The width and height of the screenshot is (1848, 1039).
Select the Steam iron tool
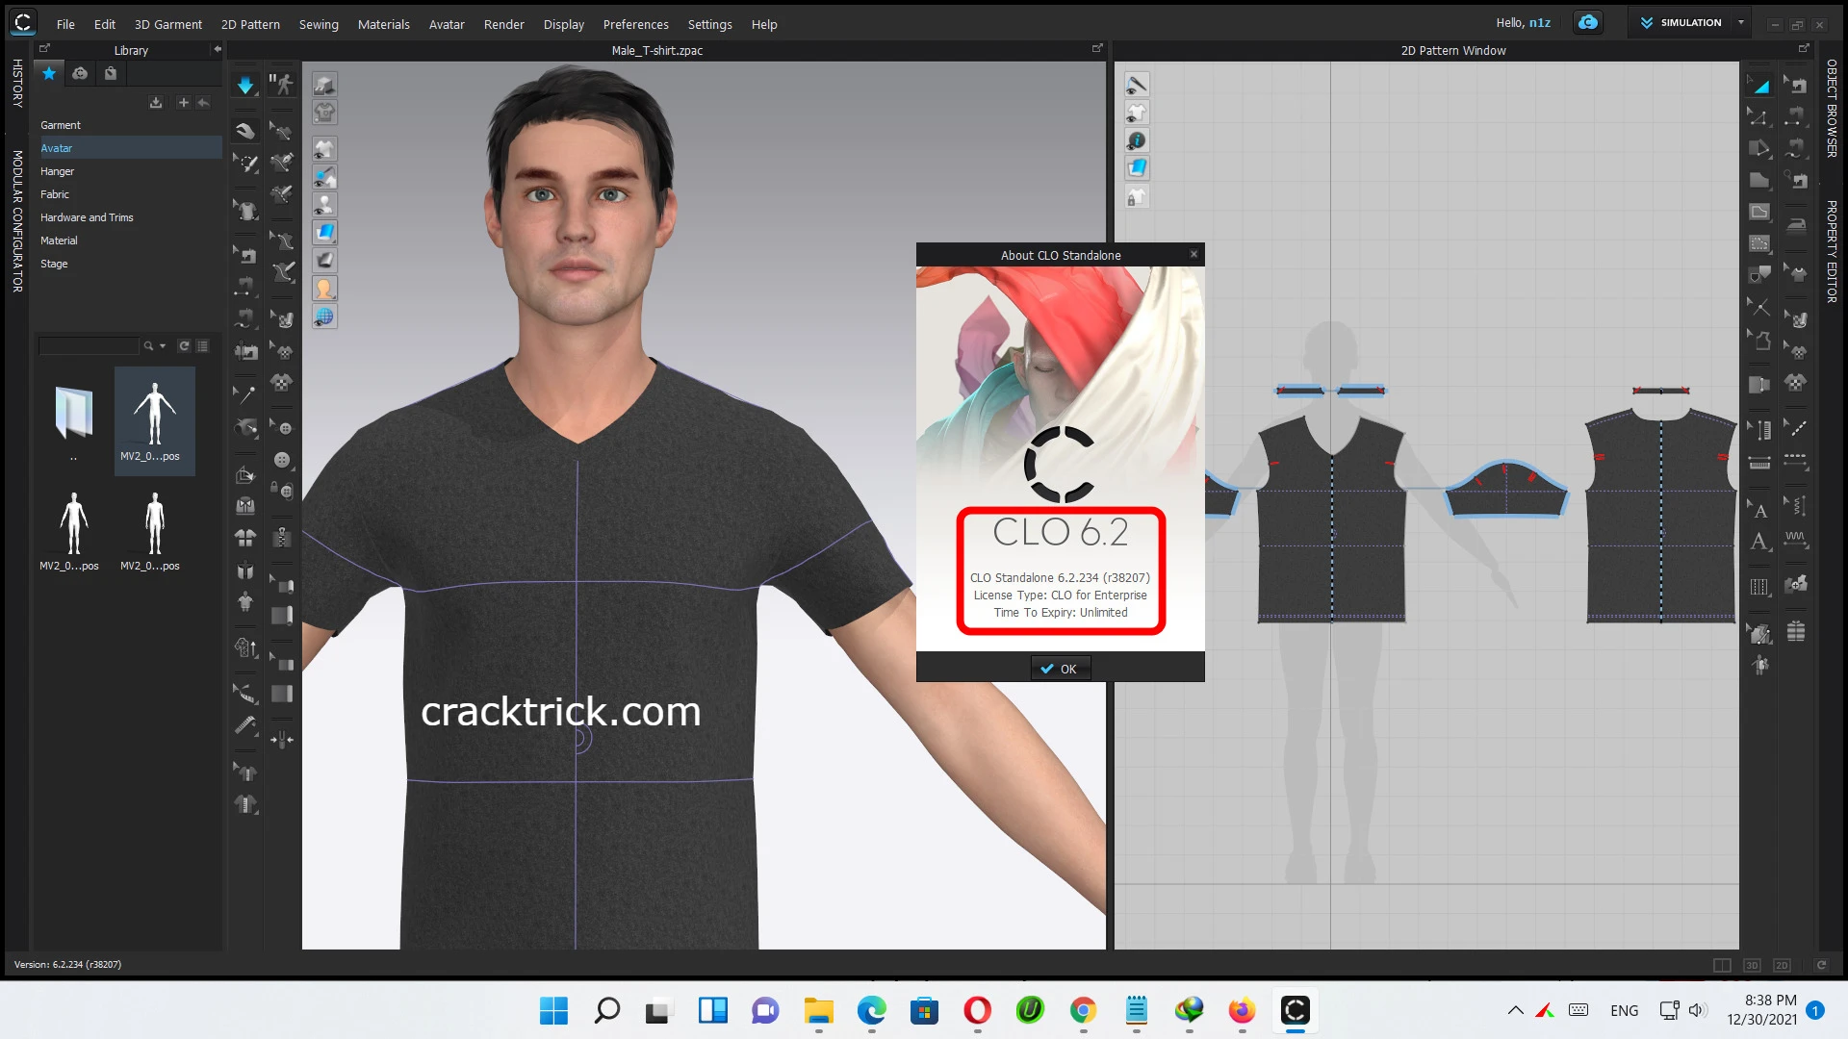[x=1795, y=224]
